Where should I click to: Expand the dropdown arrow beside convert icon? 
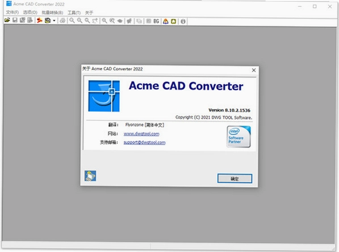(x=54, y=21)
